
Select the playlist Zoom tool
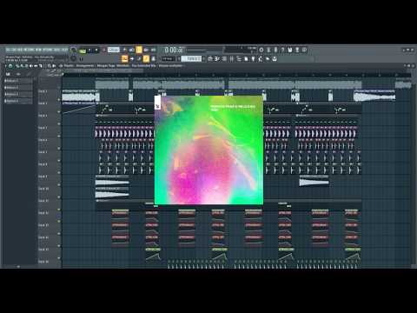50,66
